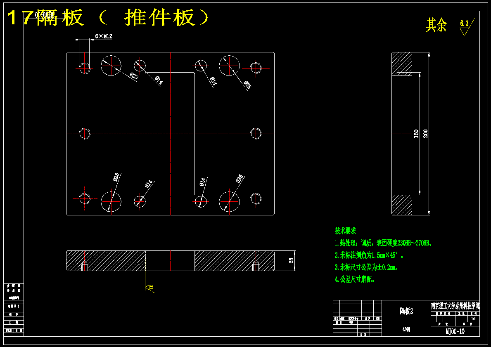Click the note '1.热处理：调质' line
Image resolution: width=491 pixels, height=347 pixels.
384,243
